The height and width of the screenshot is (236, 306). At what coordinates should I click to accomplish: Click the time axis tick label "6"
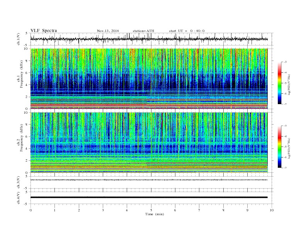pyautogui.click(x=175, y=210)
